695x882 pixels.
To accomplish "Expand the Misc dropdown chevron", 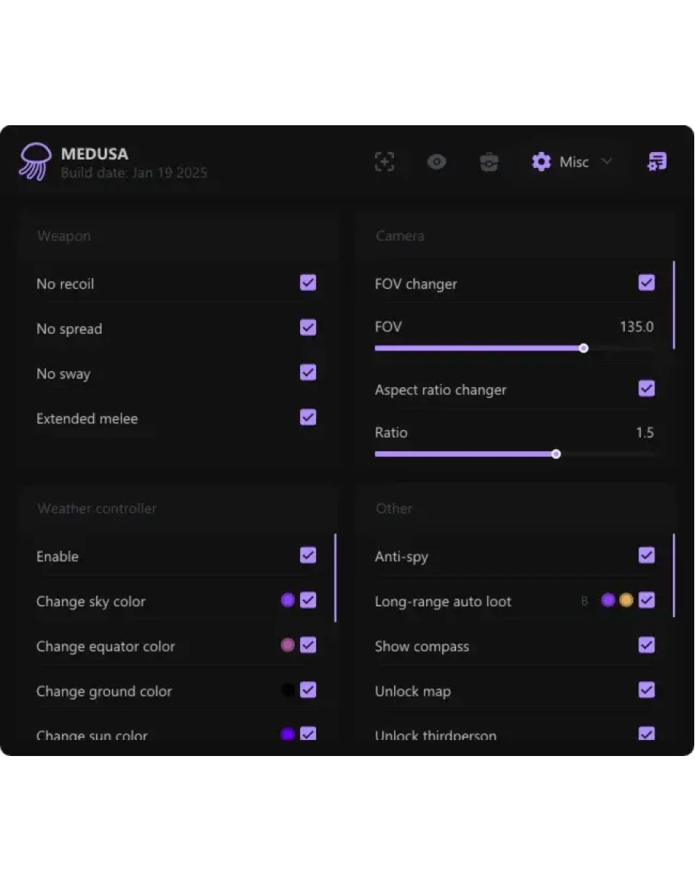I will [607, 161].
